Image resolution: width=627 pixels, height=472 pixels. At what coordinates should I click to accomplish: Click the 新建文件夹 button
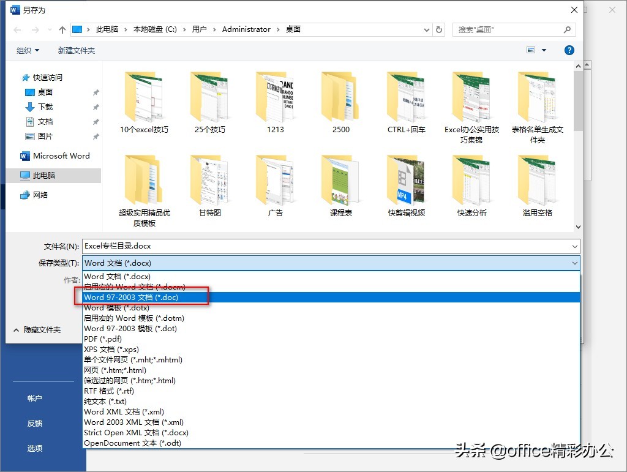(x=77, y=50)
